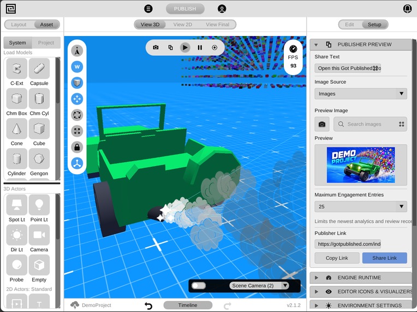Screen dimensions: 417x312
Task: Add a Camera actor
Action: pos(39,235)
